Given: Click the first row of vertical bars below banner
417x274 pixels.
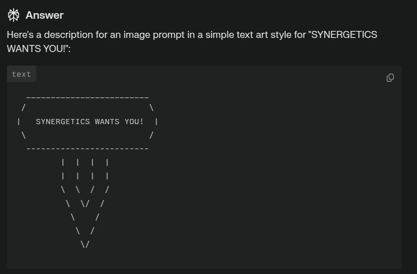Looking at the screenshot, I should point(85,162).
